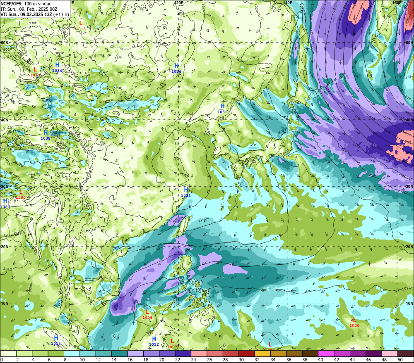Click the pale yellow 0–2 legend swatch
Viewport: 414px width, 363px height.
(x=8, y=354)
